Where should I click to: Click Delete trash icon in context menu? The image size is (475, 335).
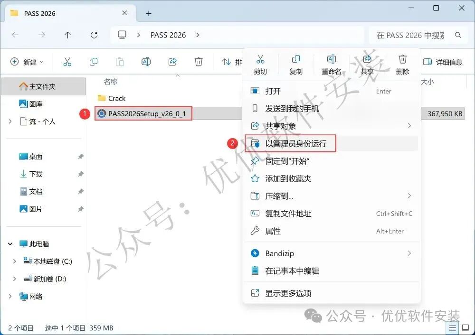pyautogui.click(x=402, y=59)
